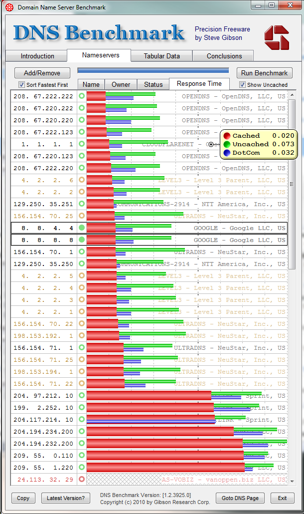Viewport: 304px width, 514px height.
Task: Click the green Uncached legend dot
Action: 227,144
